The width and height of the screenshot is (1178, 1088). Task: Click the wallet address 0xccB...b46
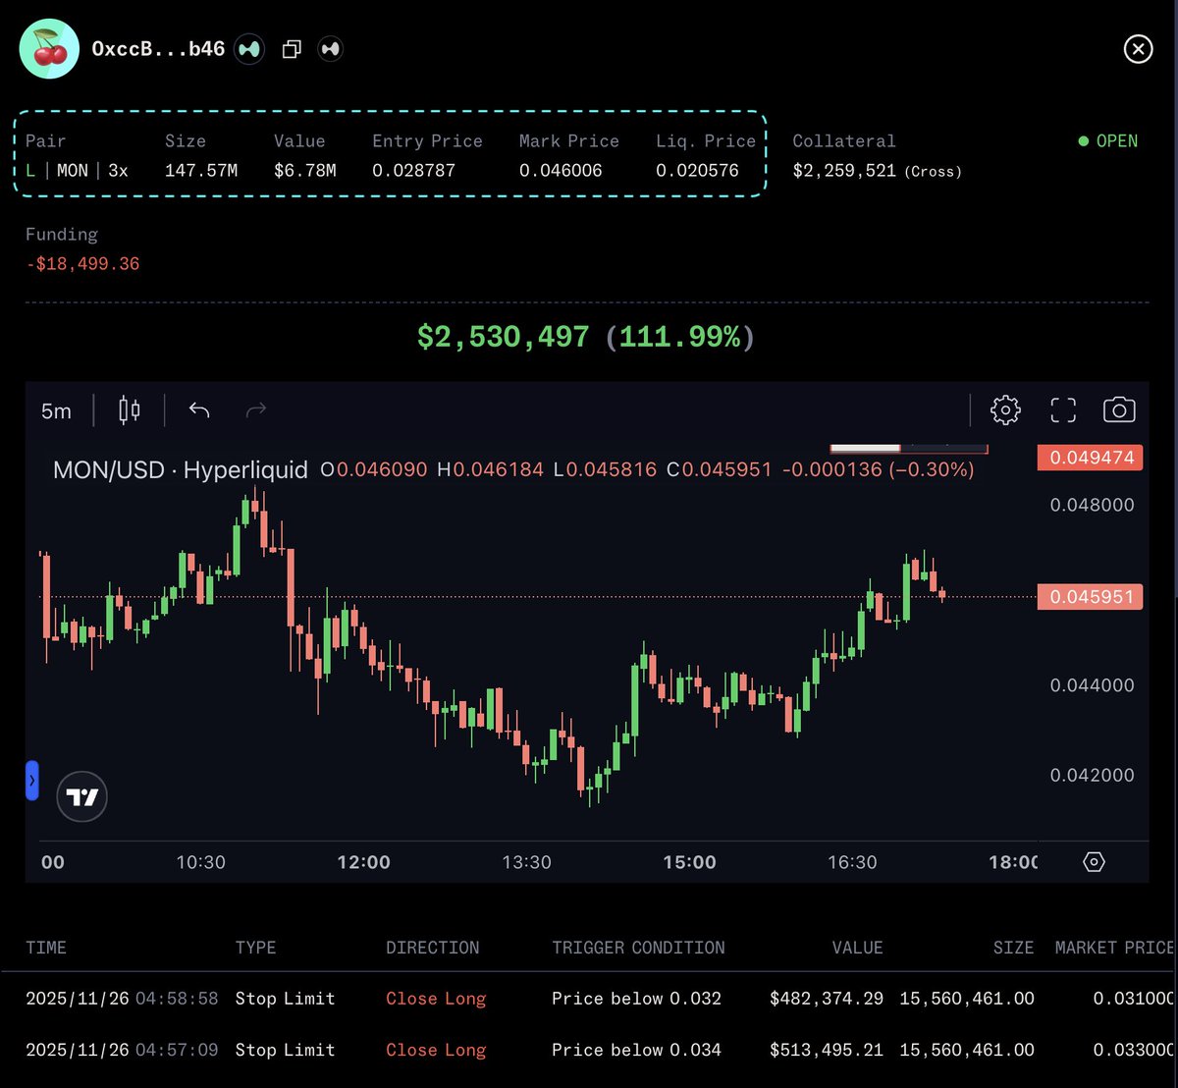(158, 49)
